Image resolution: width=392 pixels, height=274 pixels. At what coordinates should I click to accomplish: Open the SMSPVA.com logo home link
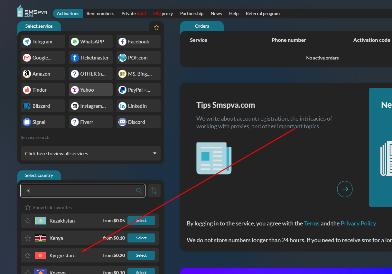pos(32,12)
